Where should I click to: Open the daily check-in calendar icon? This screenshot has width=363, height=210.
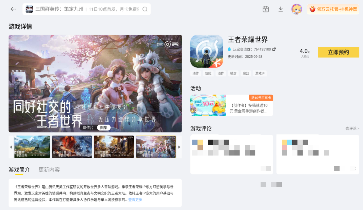[266, 9]
